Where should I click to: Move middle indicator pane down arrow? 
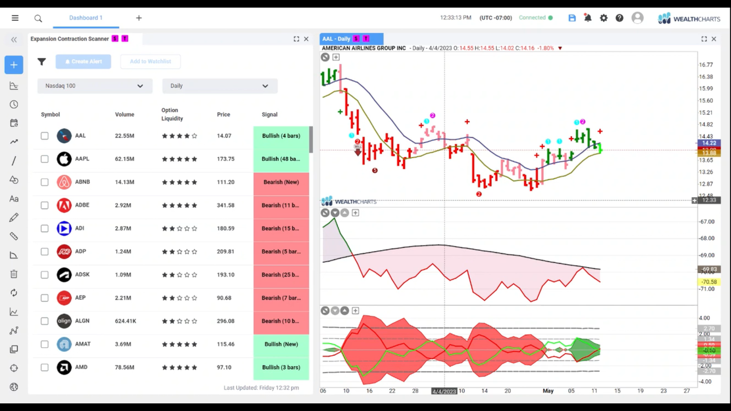(x=335, y=213)
